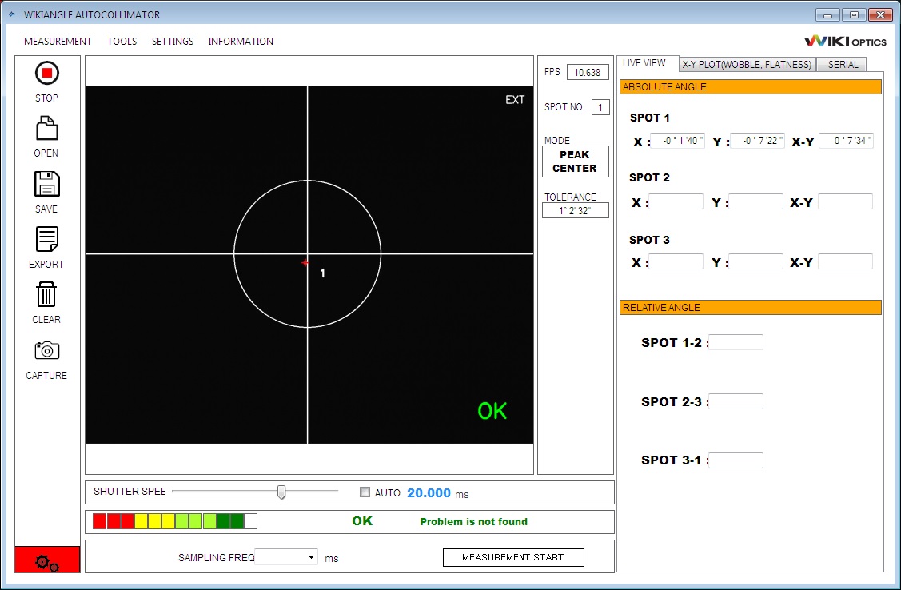Click the CLEAR trash can icon
The height and width of the screenshot is (590, 901).
(46, 294)
